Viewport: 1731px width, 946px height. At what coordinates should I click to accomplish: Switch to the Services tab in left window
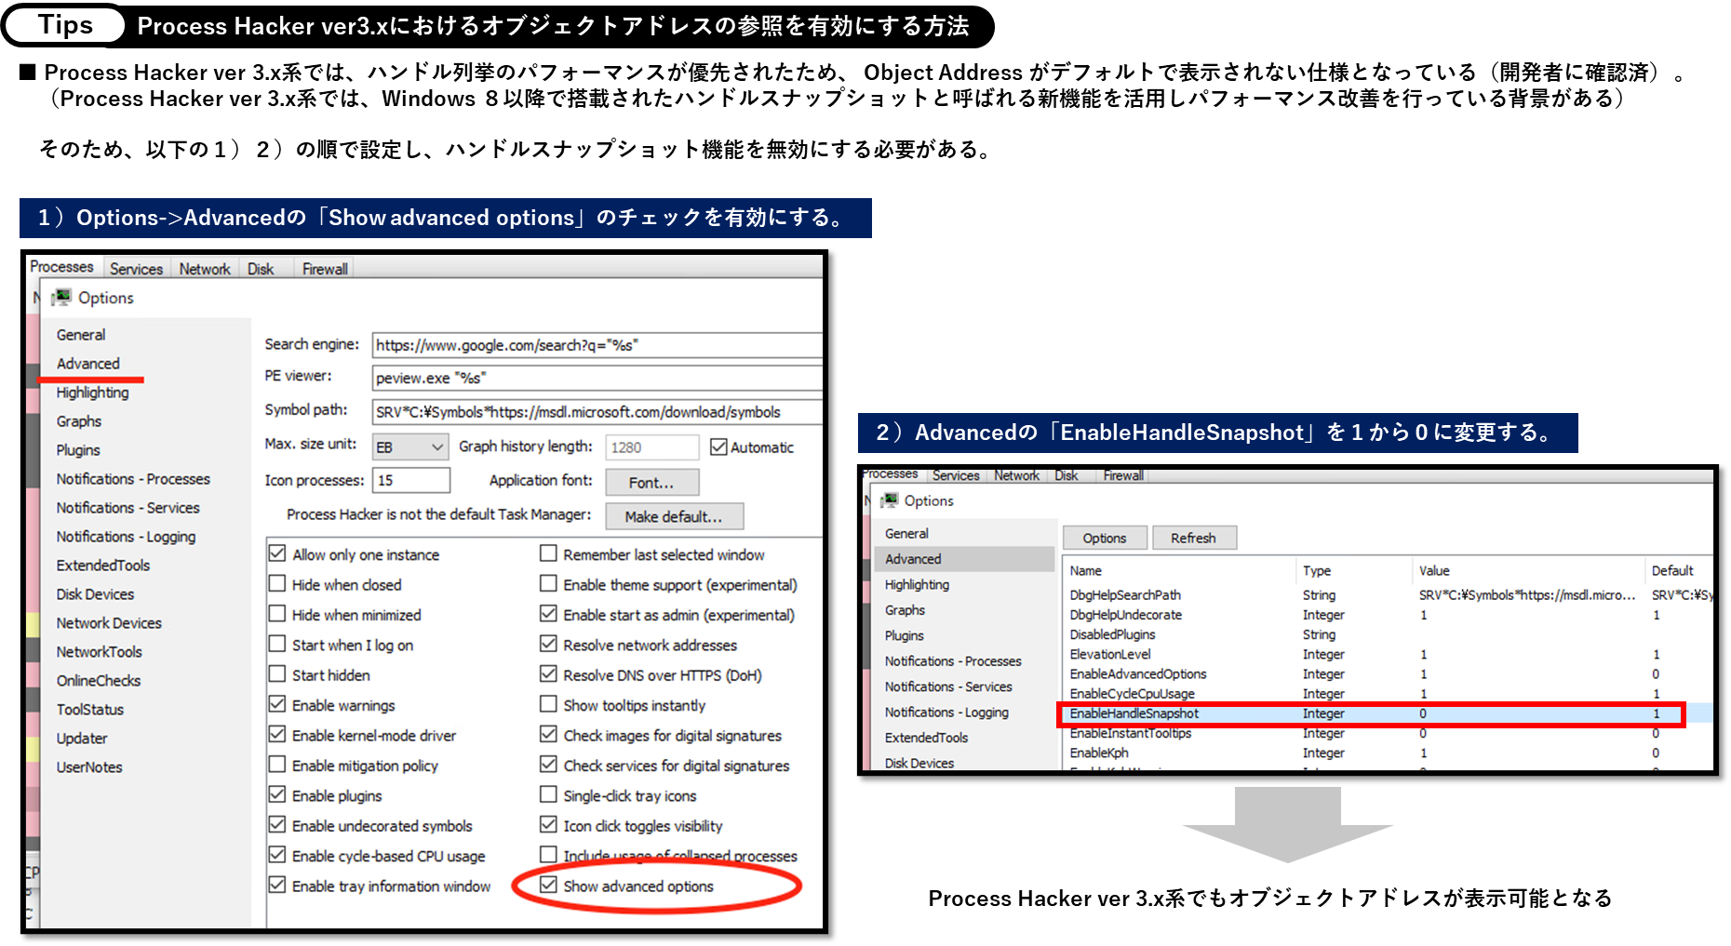point(136,269)
